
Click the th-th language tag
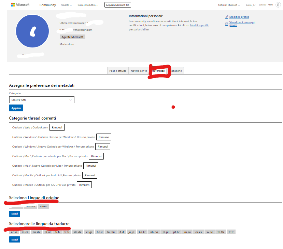(x=221, y=232)
